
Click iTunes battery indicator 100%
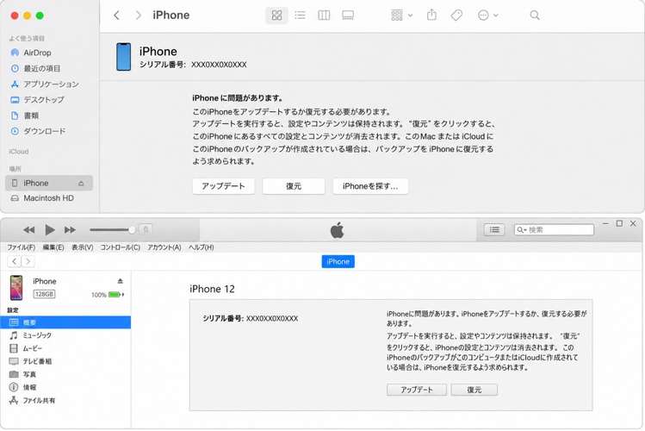coord(108,295)
